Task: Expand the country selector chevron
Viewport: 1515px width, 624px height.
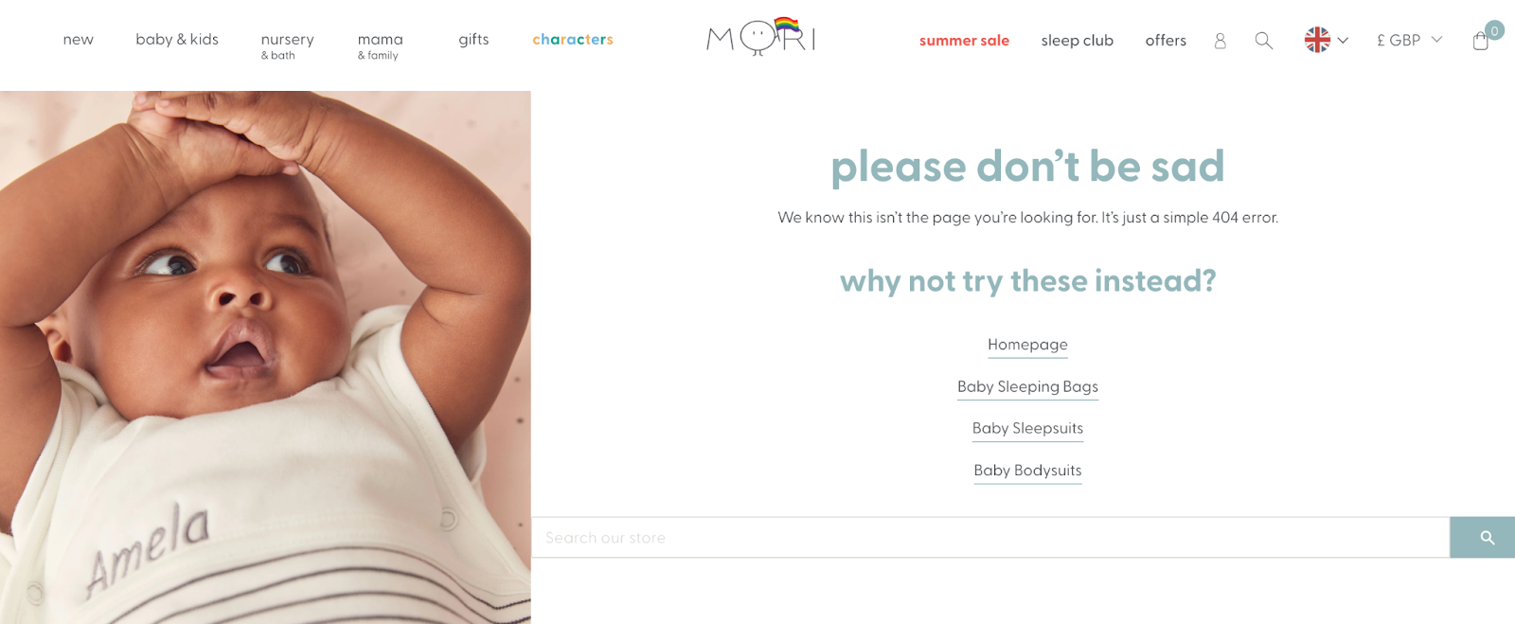Action: coord(1343,40)
